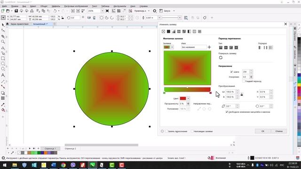This screenshot has width=301, height=169.
Task: Toggle free scale and skew checkbox
Action: pos(227,112)
